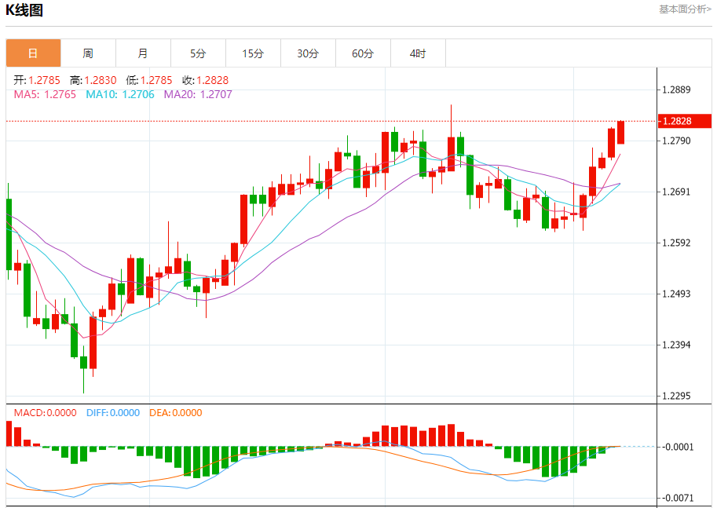This screenshot has width=717, height=508.
Task: Open the 基本面分析 link
Action: (685, 9)
